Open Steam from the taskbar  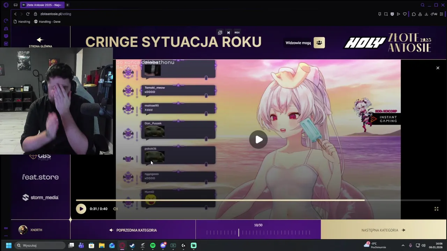click(x=132, y=245)
